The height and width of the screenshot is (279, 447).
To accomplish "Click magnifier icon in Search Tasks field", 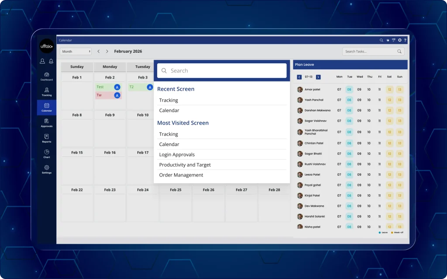I will 399,51.
